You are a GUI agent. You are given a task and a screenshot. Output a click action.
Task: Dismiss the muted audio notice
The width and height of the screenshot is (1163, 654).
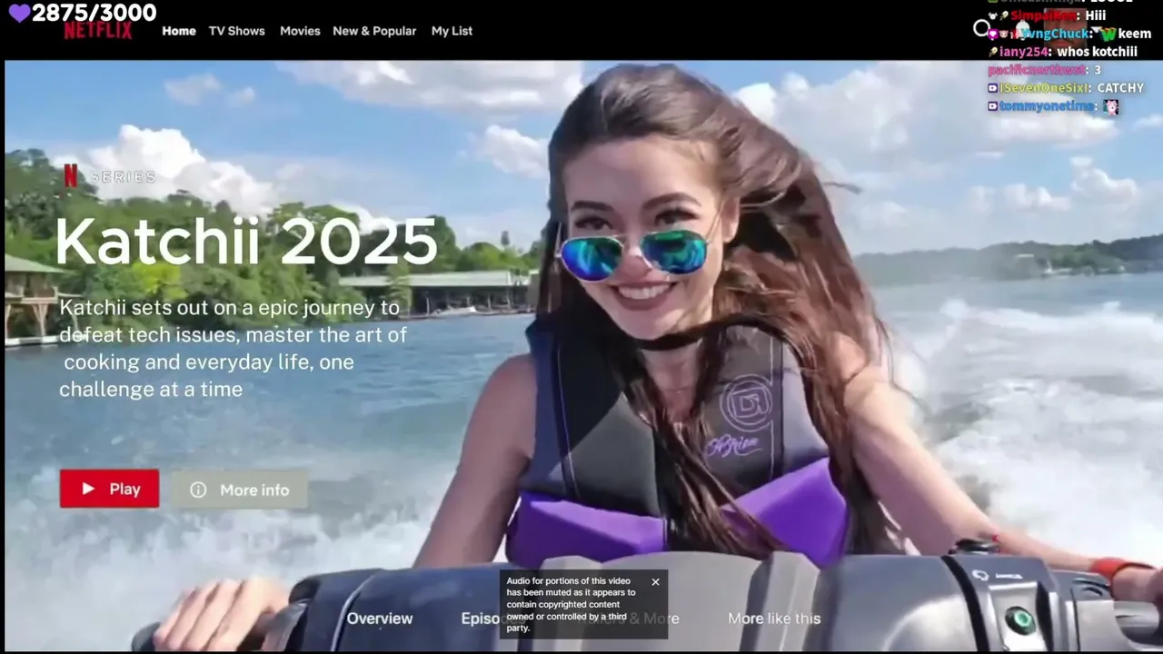click(x=655, y=582)
